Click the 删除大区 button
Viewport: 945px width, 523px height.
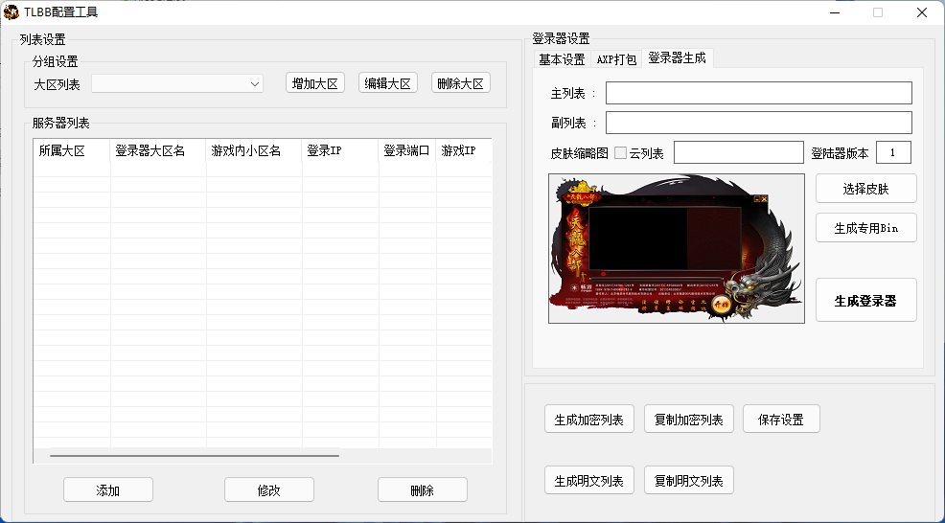click(461, 83)
